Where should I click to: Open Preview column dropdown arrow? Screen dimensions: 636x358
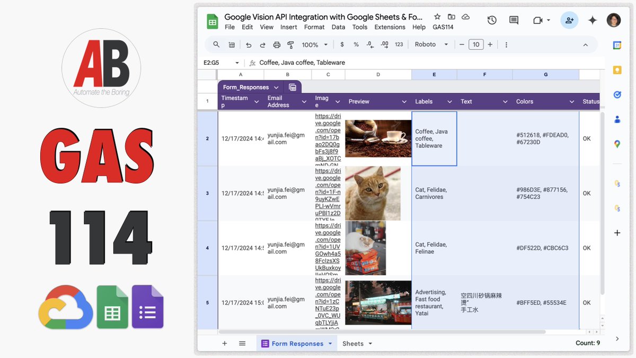(404, 101)
